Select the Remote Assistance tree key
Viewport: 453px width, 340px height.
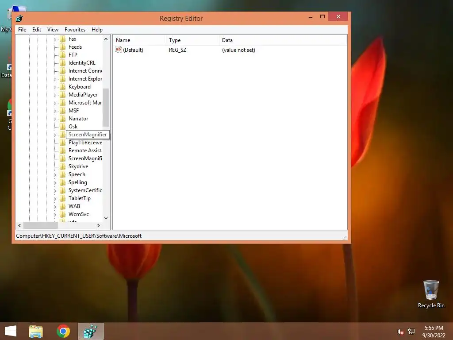(x=85, y=151)
